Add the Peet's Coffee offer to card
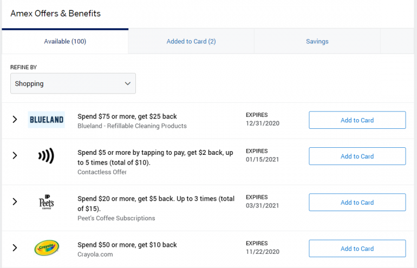The width and height of the screenshot is (417, 268). (x=357, y=202)
